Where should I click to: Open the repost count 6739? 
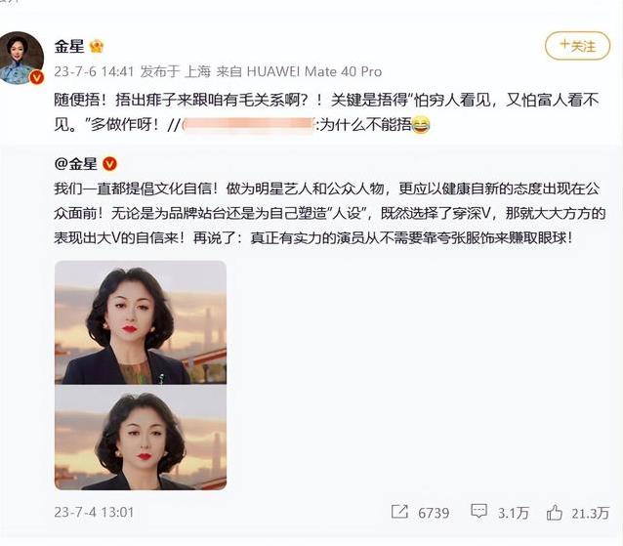coord(434,513)
